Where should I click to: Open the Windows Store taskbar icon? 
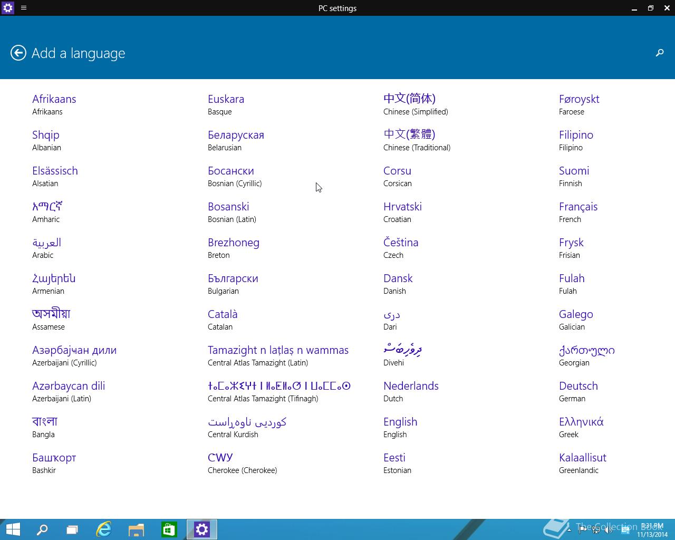tap(169, 529)
